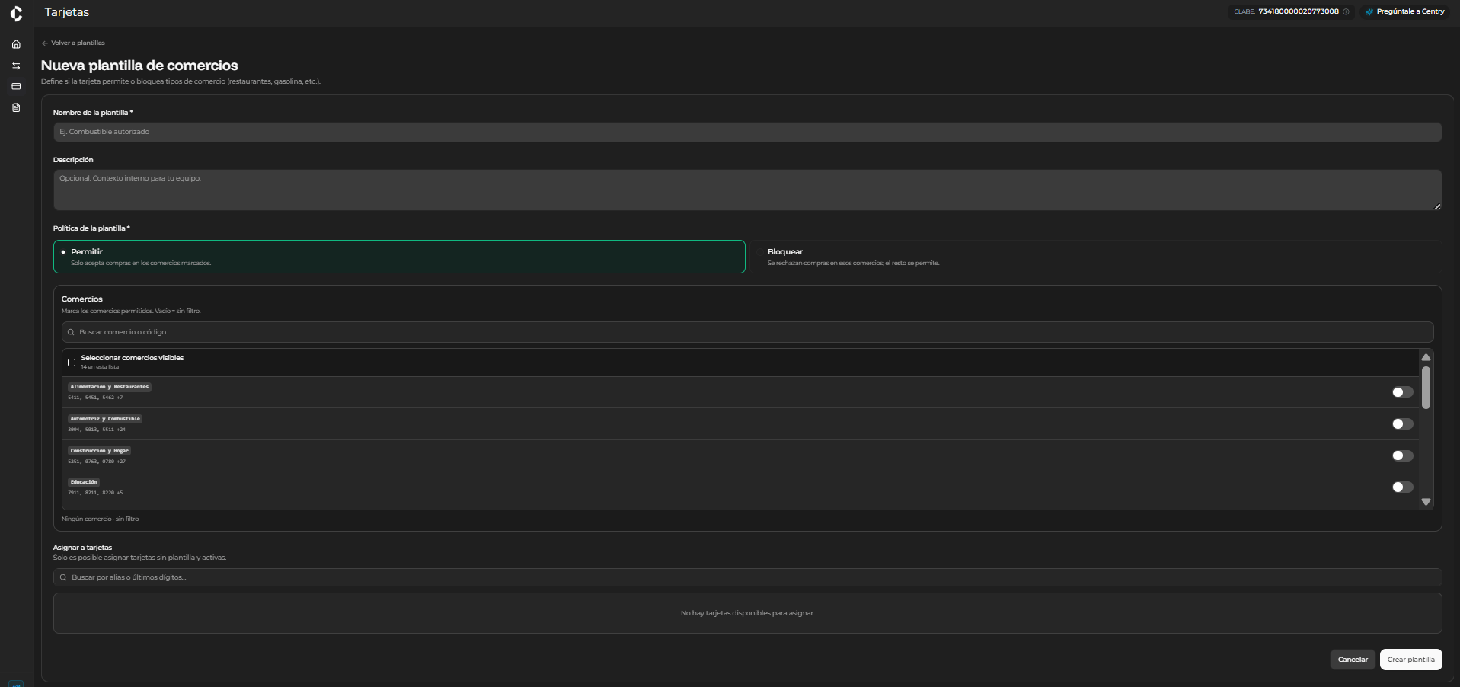The height and width of the screenshot is (687, 1460).
Task: Click the search magnifier in Buscar comercio field
Action: [x=71, y=332]
